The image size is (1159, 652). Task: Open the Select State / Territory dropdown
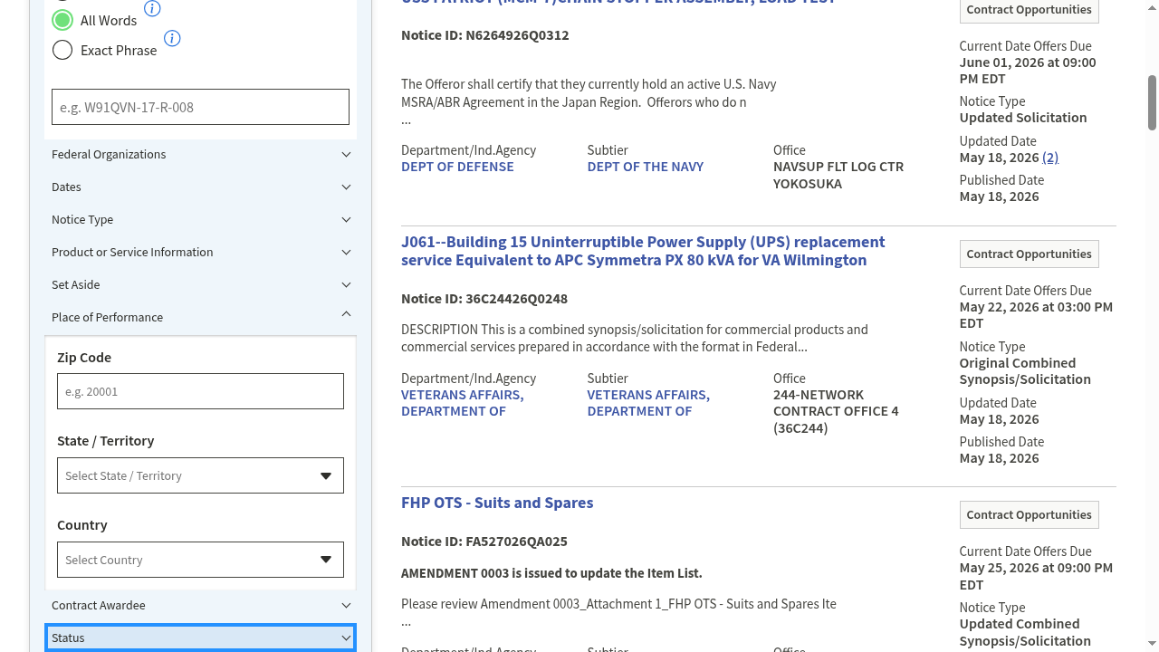coord(200,475)
